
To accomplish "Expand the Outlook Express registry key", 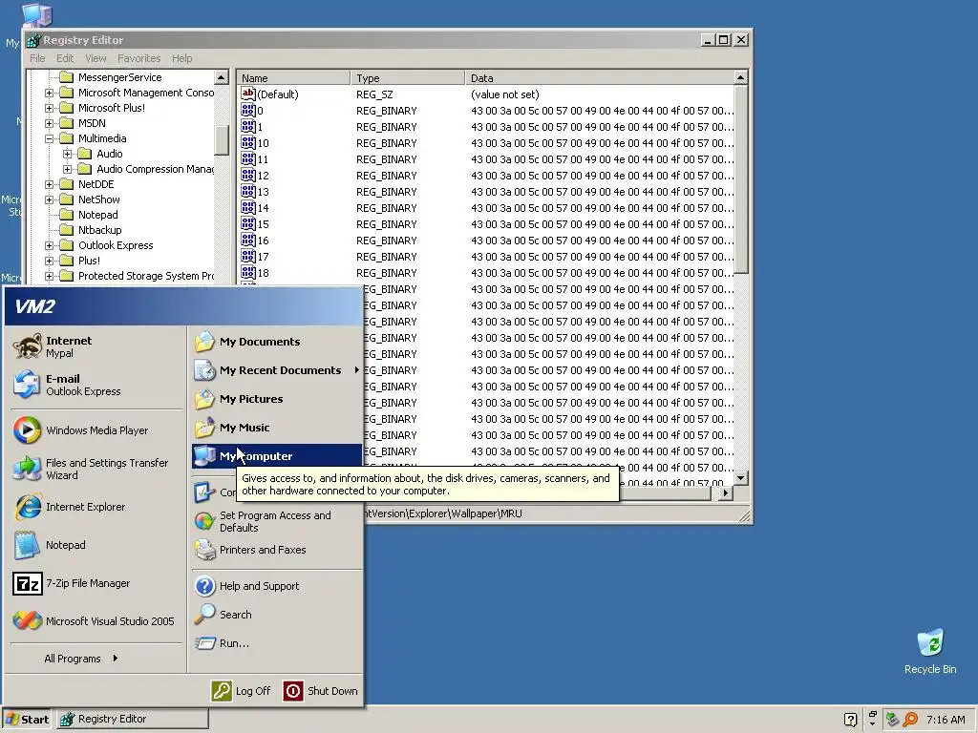I will [50, 245].
